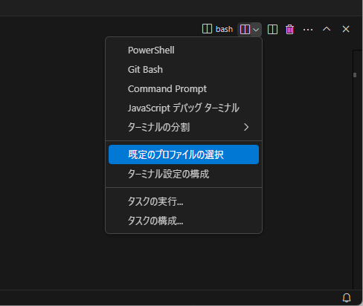This screenshot has width=363, height=306.
Task: Select 既定のプロファイルの選択 option
Action: tap(184, 154)
